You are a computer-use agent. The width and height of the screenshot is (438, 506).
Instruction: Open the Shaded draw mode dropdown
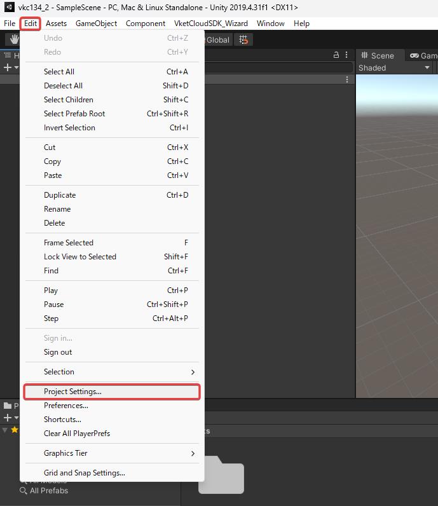click(x=394, y=67)
